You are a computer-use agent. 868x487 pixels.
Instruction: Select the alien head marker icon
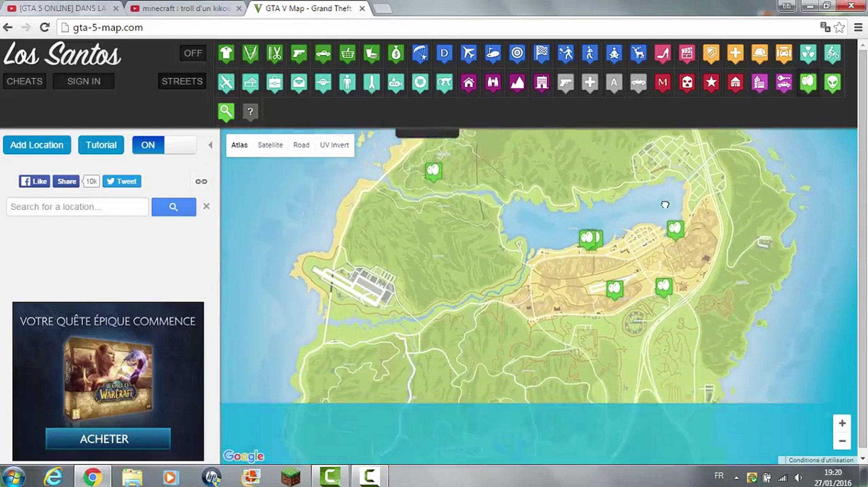click(832, 83)
